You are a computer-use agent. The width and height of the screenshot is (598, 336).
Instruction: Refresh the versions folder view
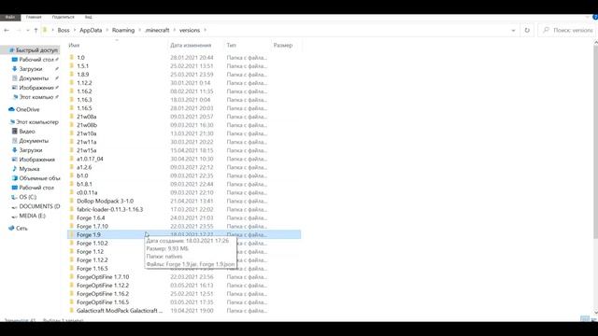point(527,30)
